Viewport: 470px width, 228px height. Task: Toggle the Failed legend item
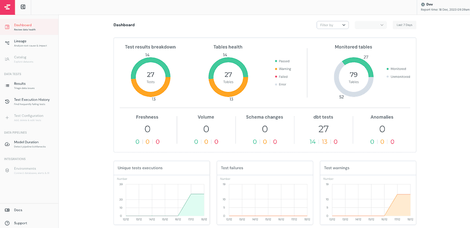281,77
